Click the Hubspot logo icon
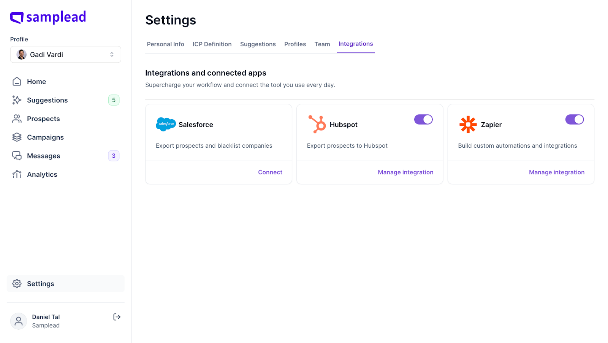 coord(317,124)
